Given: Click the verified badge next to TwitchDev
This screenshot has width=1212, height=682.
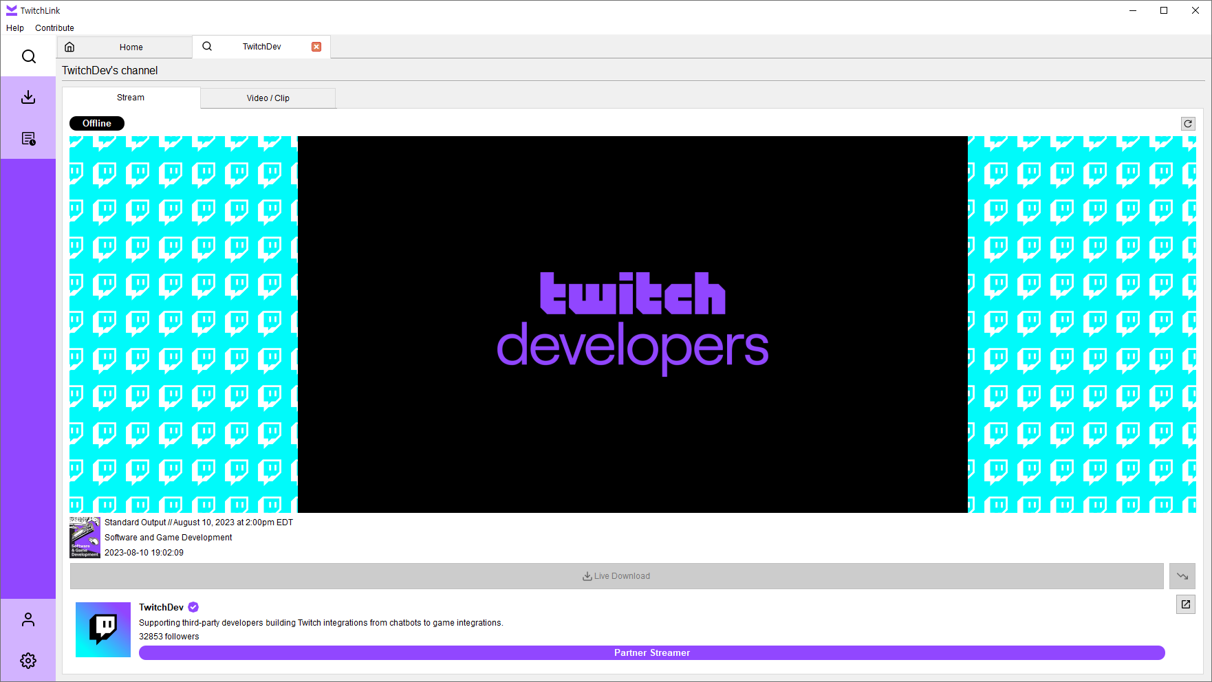Looking at the screenshot, I should (193, 607).
